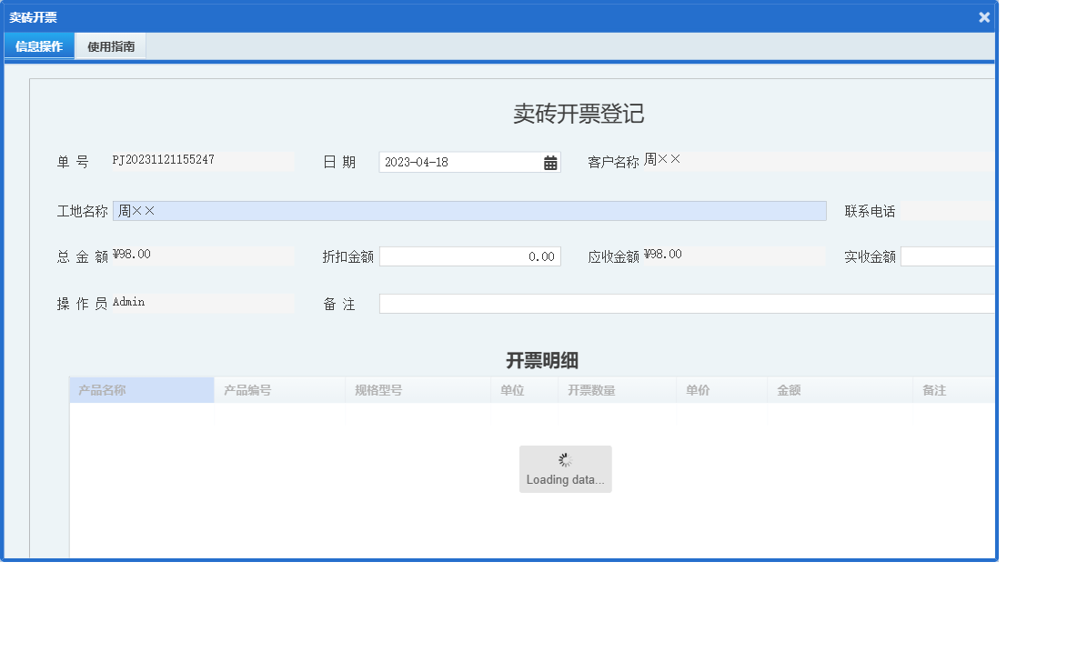Image resolution: width=1077 pixels, height=652 pixels.
Task: Click the 折扣金额 discount amount field
Action: pos(470,256)
